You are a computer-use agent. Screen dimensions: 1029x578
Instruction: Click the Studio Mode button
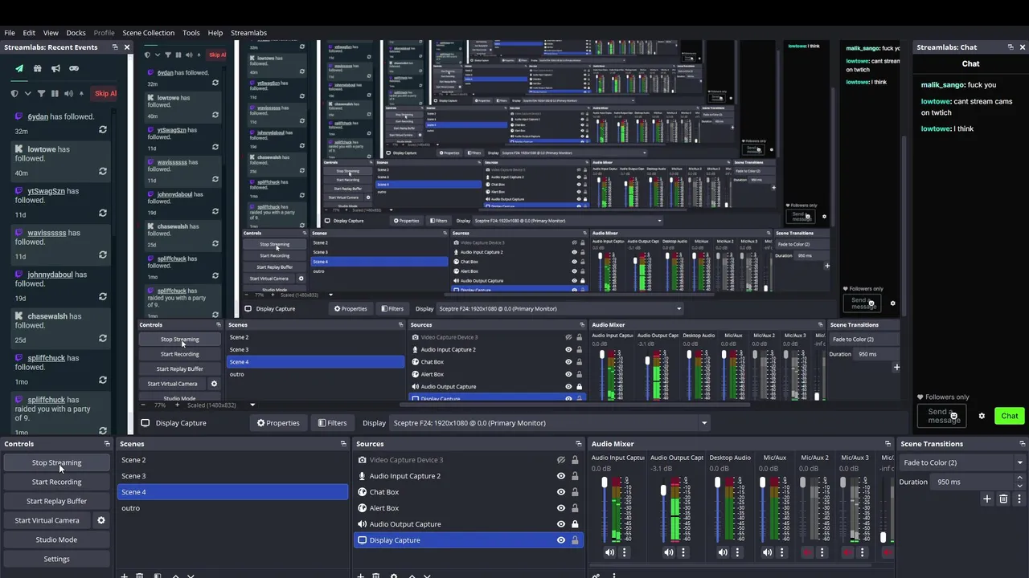click(56, 539)
